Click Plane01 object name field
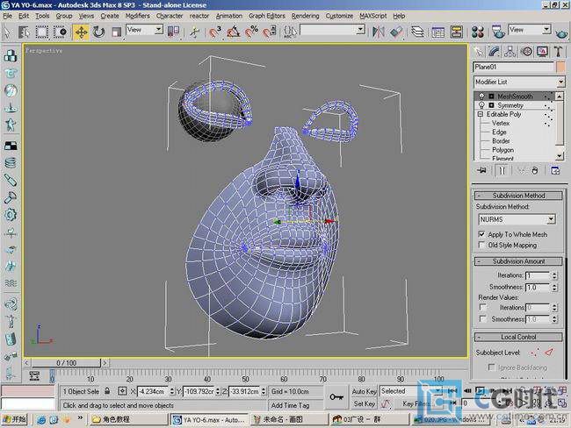The height and width of the screenshot is (428, 571). 514,67
